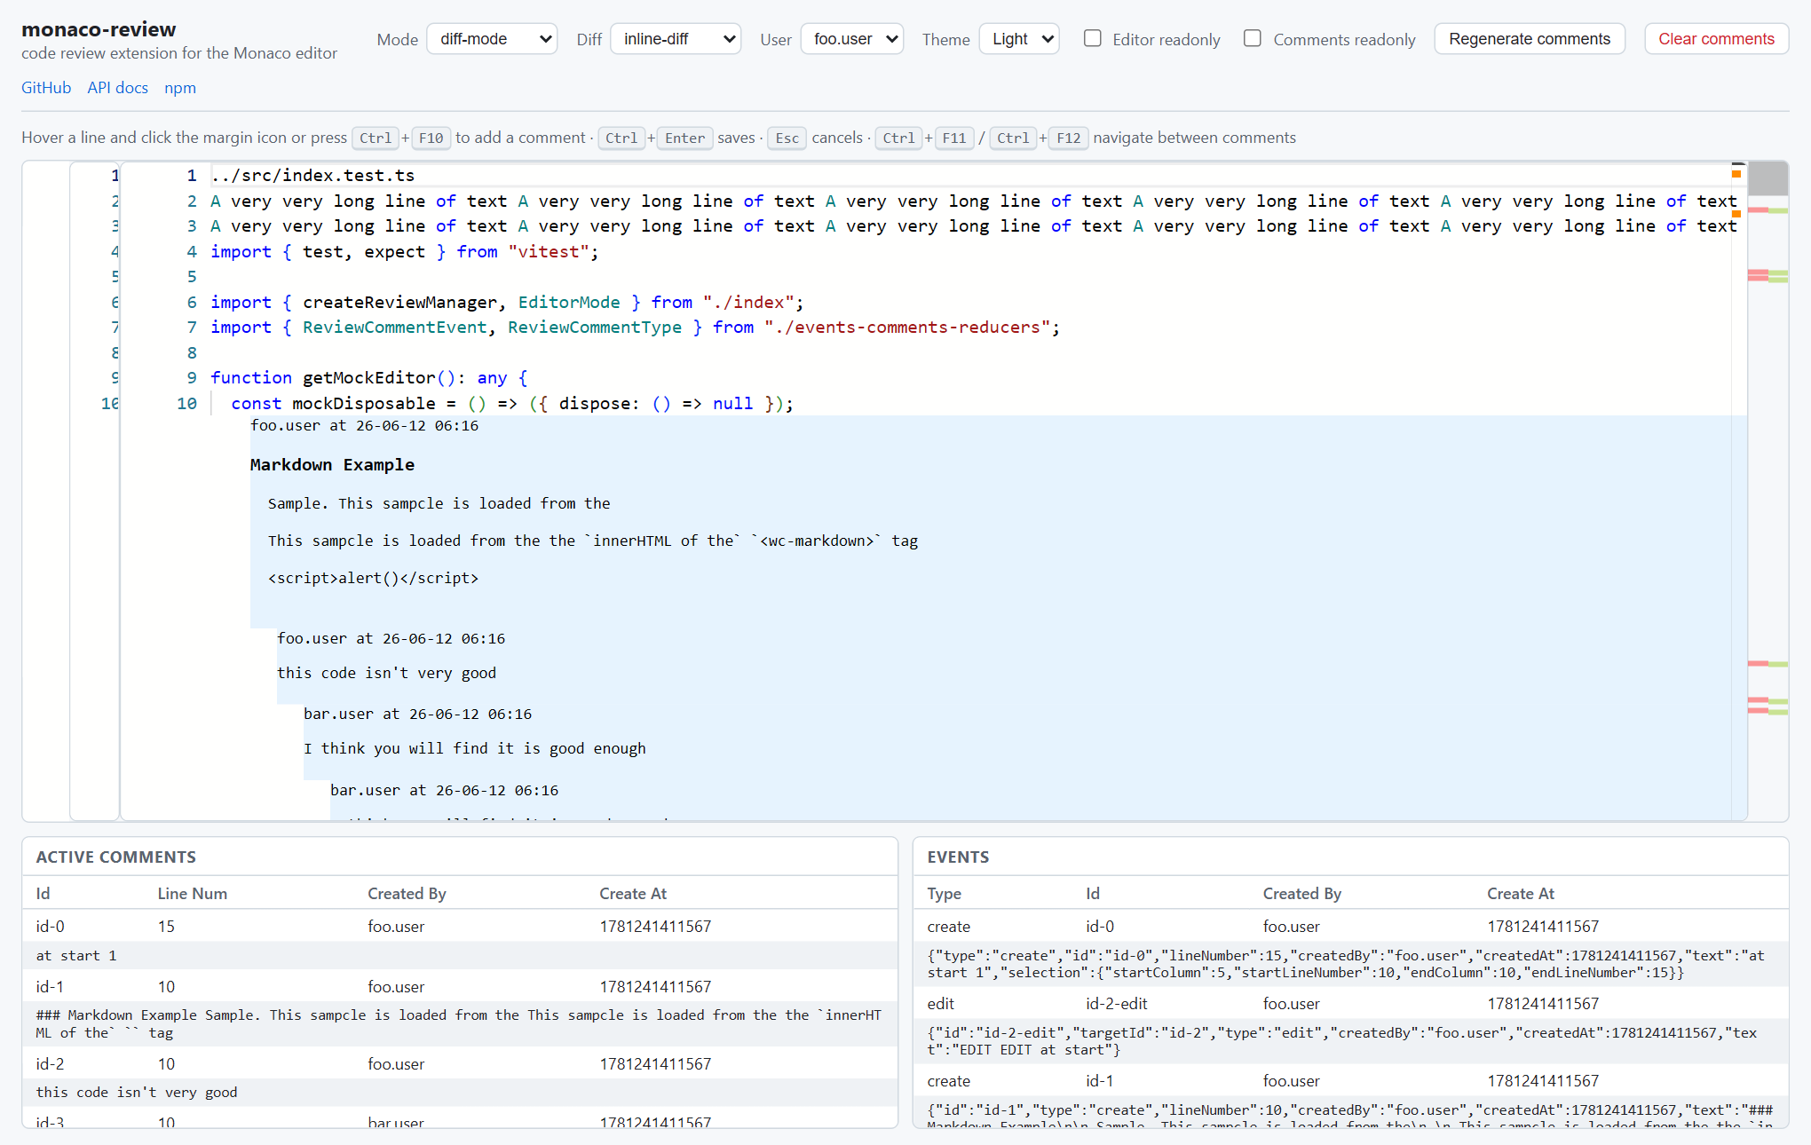Open the GitHub link
Image resolution: width=1811 pixels, height=1145 pixels.
point(46,88)
